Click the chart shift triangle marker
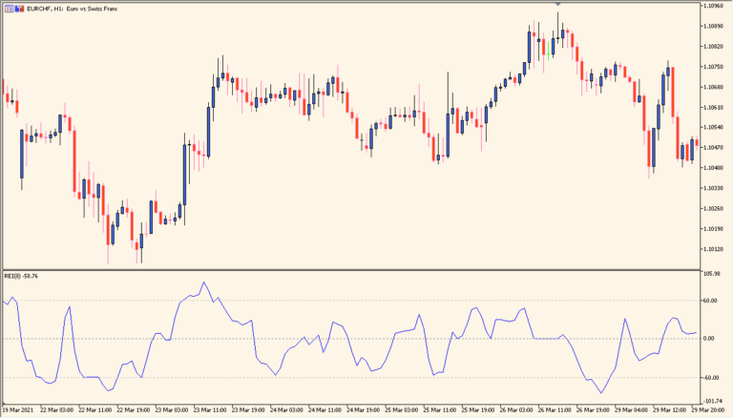 tap(558, 4)
